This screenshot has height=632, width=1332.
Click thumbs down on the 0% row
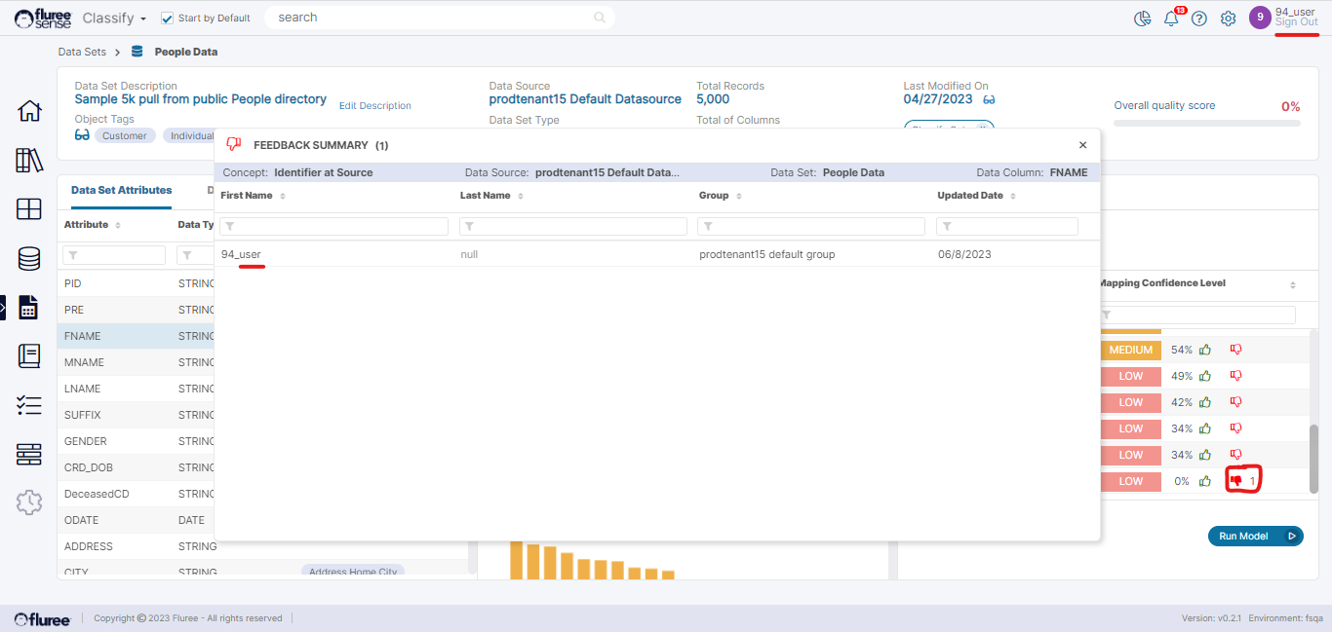pos(1236,481)
